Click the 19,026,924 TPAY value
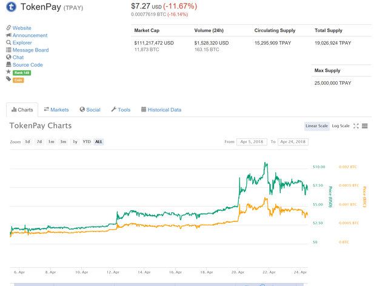 (x=333, y=43)
